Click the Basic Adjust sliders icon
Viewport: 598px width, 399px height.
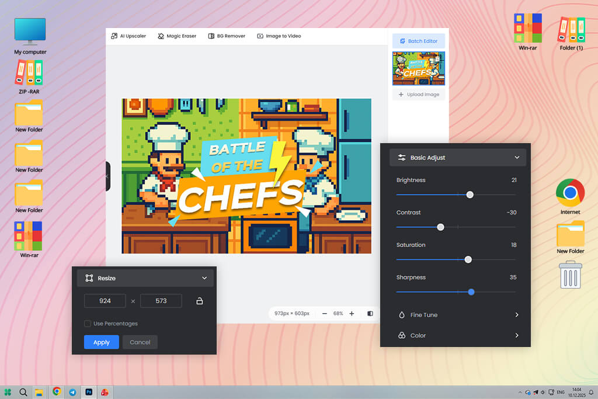(402, 157)
